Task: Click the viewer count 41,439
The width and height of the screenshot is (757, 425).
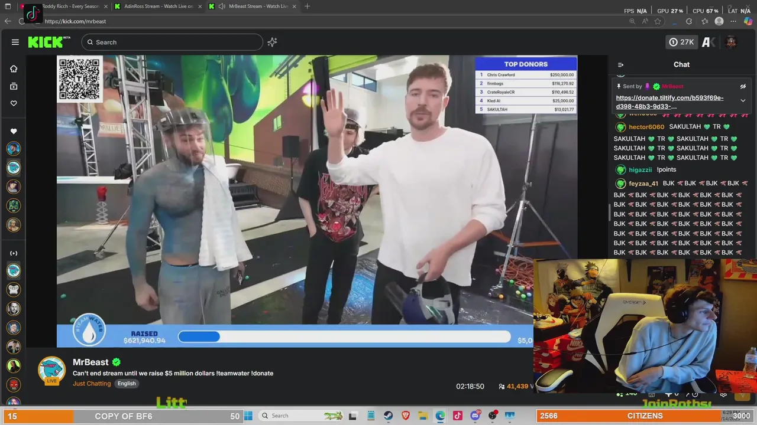Action: [517, 386]
